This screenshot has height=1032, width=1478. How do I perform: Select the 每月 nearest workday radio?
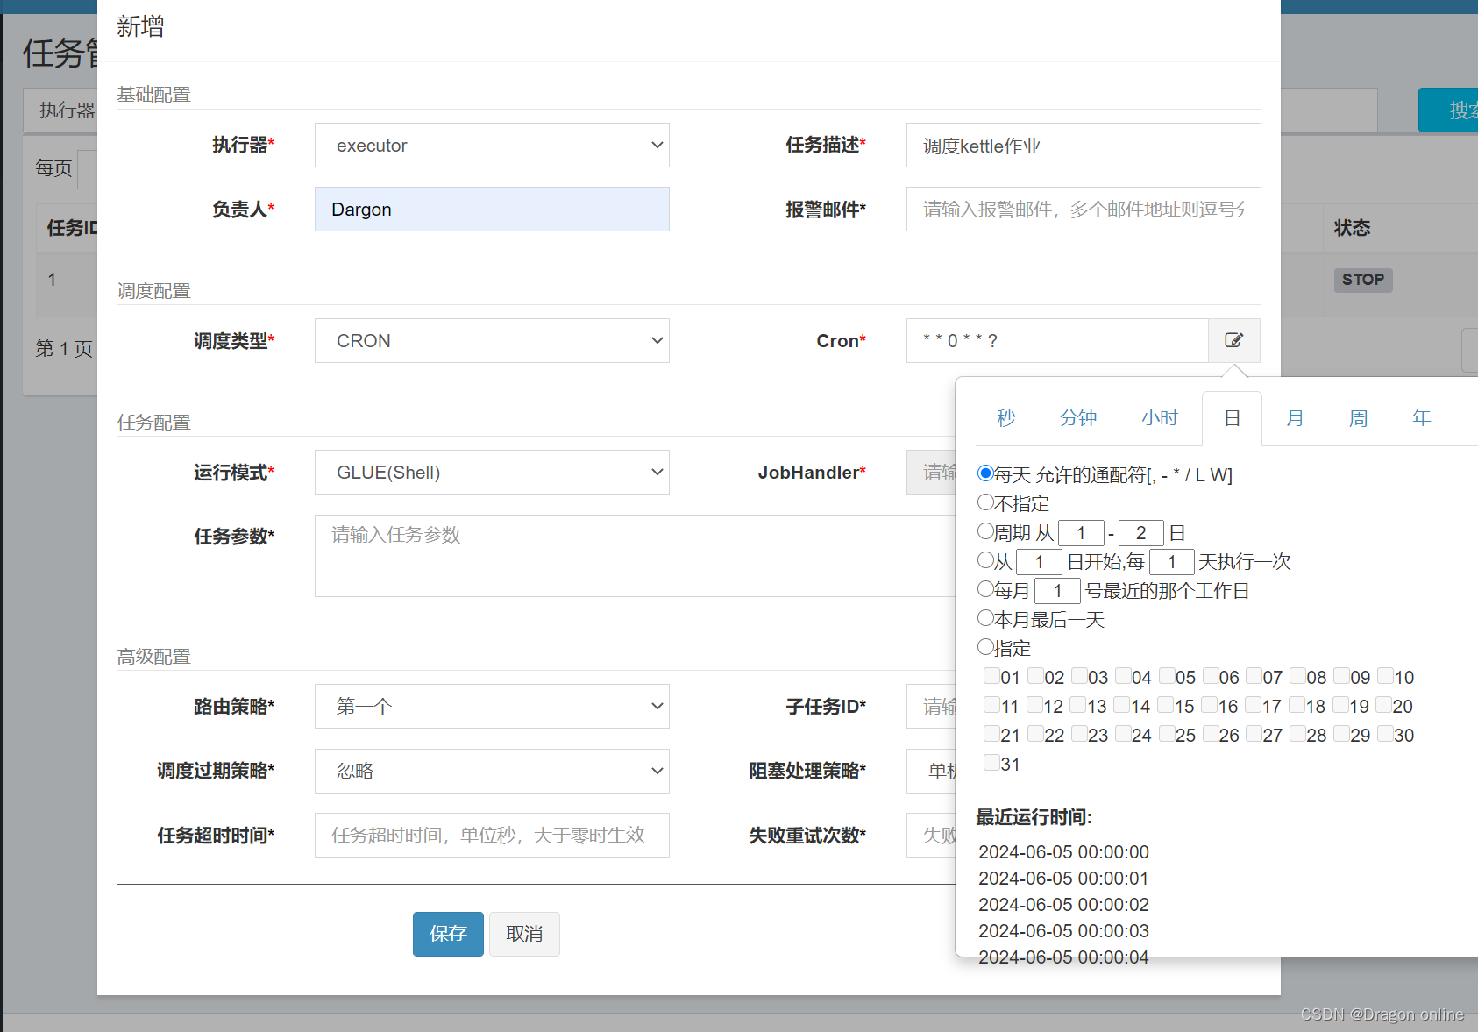[985, 589]
